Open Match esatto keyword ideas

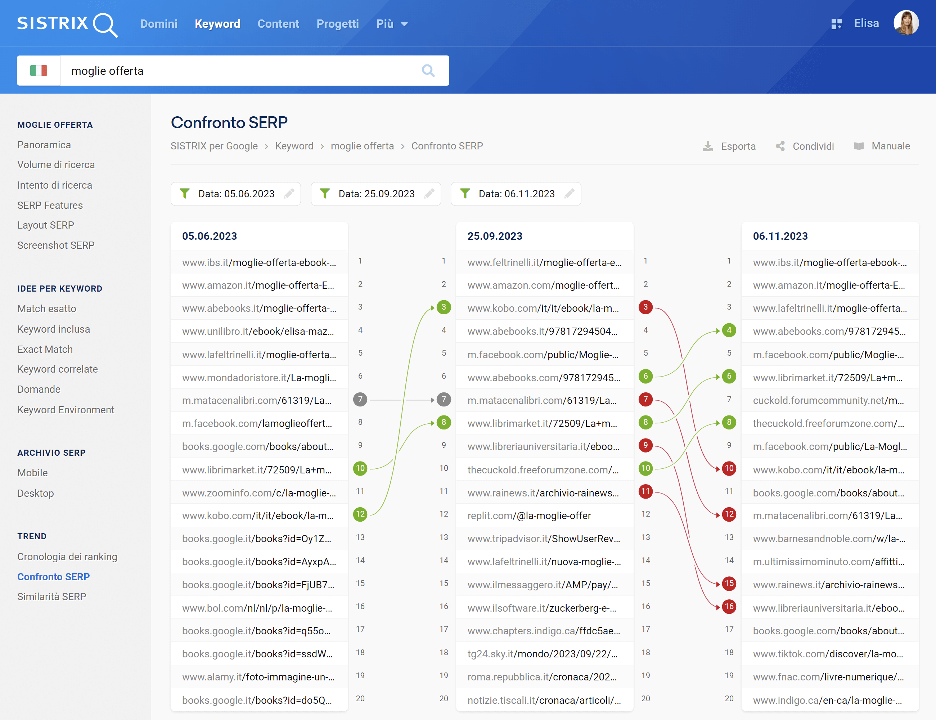(47, 309)
